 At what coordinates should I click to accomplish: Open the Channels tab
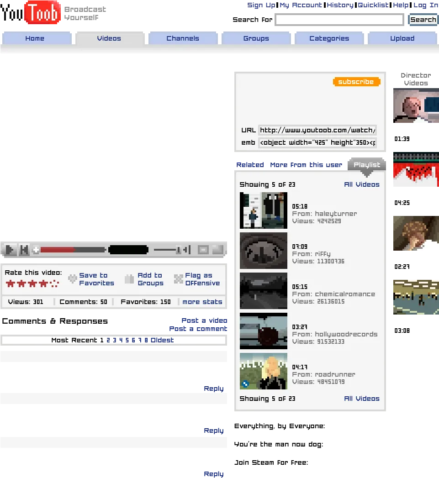point(183,38)
